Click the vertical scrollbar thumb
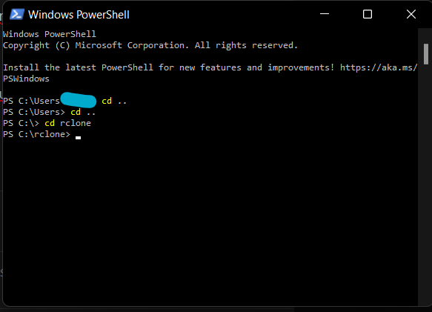Screen dimensions: 432x312 [426, 54]
